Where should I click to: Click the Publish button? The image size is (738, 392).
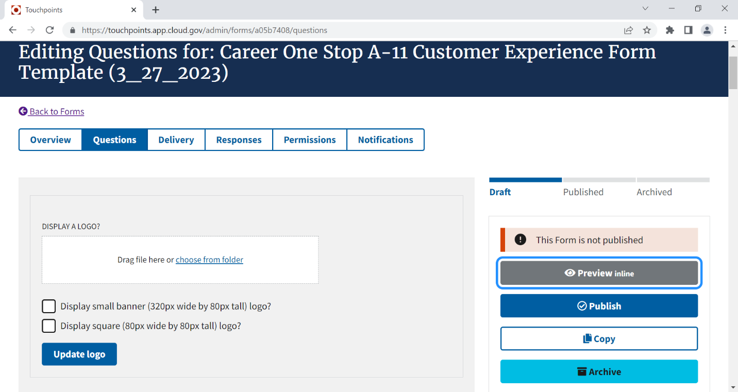click(599, 306)
